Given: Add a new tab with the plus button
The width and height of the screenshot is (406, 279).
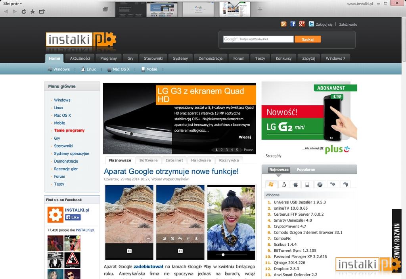Looking at the screenshot, I should coord(260,9).
